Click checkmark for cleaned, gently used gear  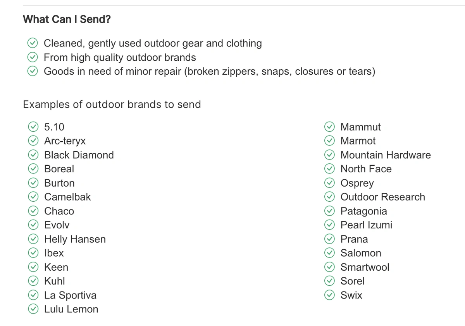(33, 43)
